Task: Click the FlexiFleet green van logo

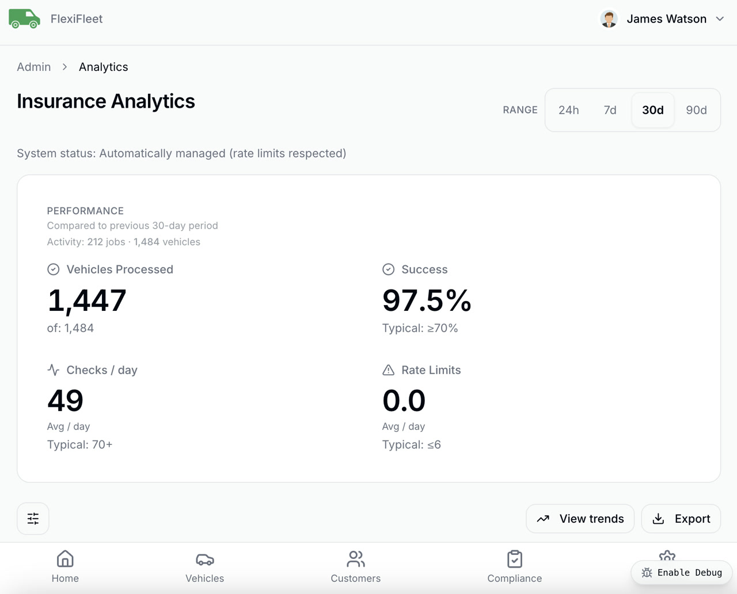Action: point(24,19)
